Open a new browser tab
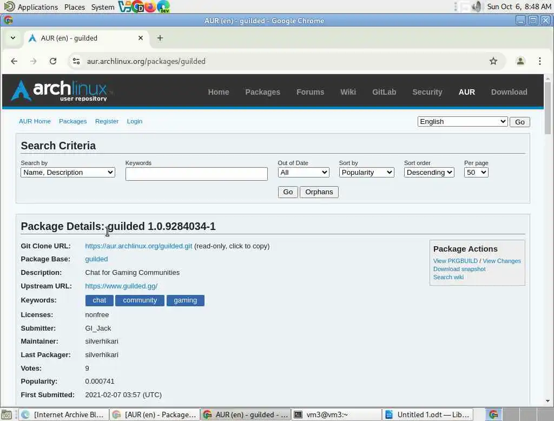The height and width of the screenshot is (421, 554). [160, 38]
